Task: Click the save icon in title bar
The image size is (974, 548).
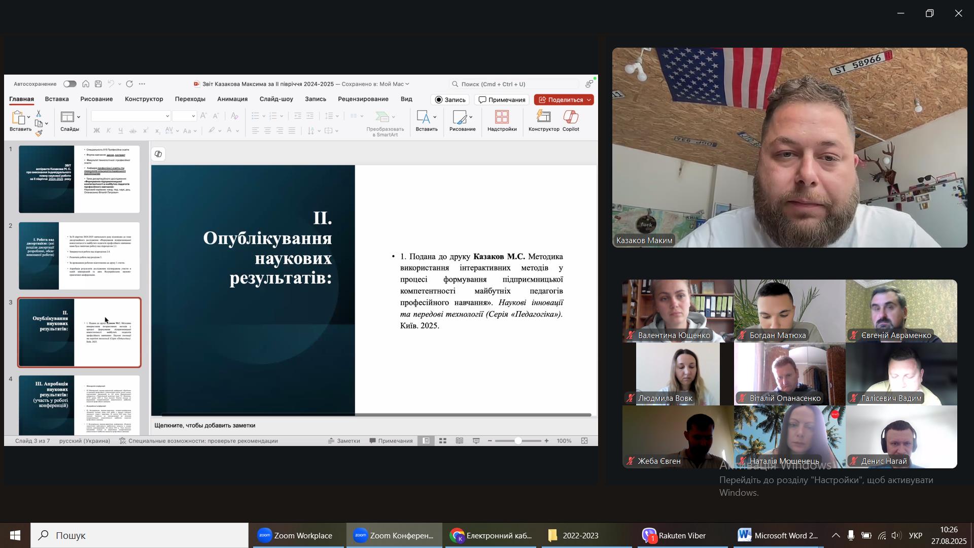Action: pos(98,84)
